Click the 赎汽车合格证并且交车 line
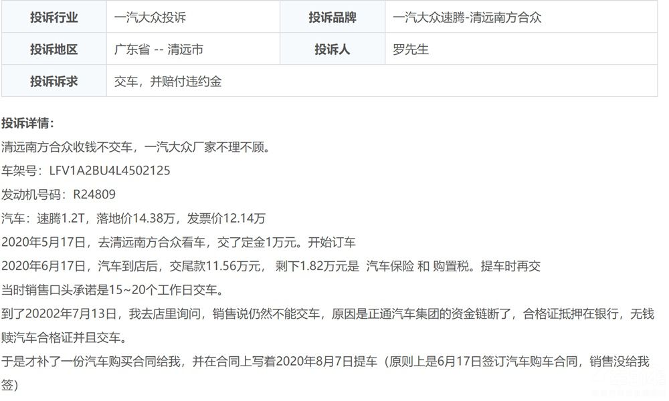Viewport: 669px width, 401px height. (65, 338)
